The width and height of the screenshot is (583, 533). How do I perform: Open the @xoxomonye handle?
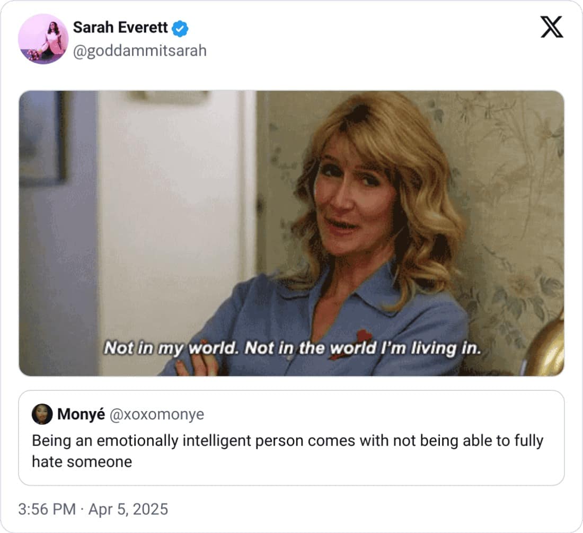pyautogui.click(x=156, y=414)
